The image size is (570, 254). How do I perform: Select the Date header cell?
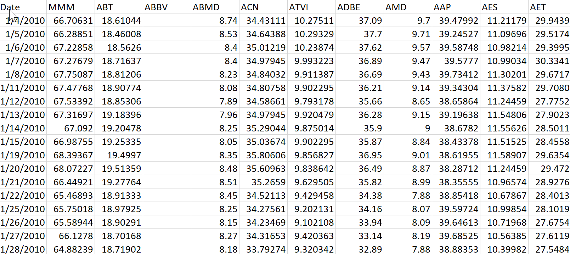(23, 7)
